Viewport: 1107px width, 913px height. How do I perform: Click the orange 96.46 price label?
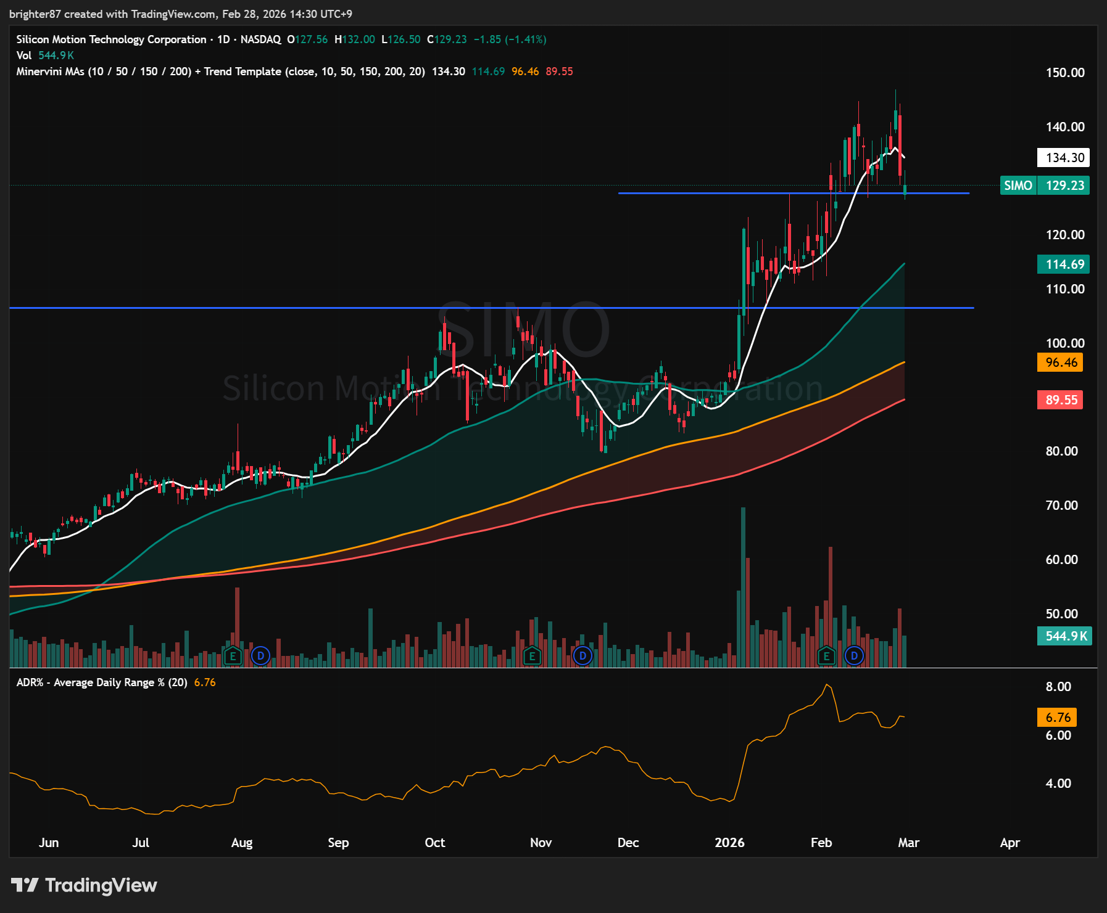point(1061,362)
